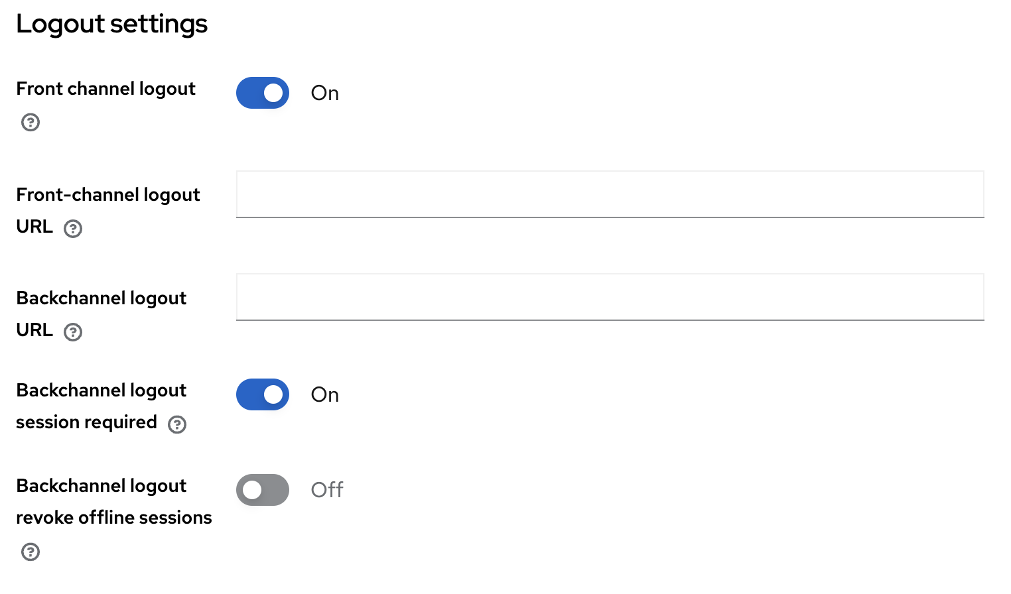Select the Front-channel logout URL label

pos(107,195)
